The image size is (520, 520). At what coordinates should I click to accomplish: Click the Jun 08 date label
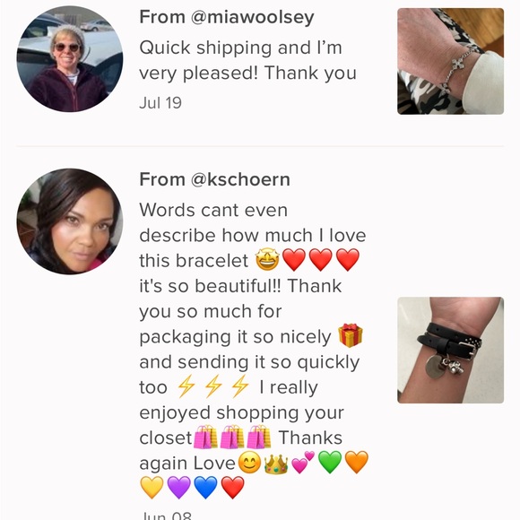[166, 516]
